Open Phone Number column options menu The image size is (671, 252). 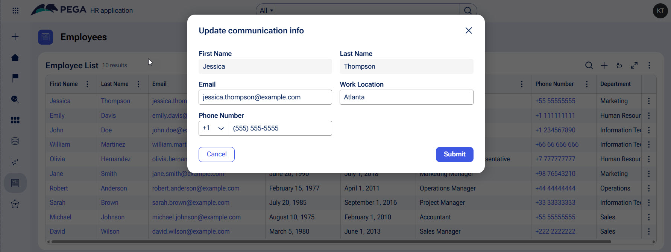pyautogui.click(x=587, y=84)
